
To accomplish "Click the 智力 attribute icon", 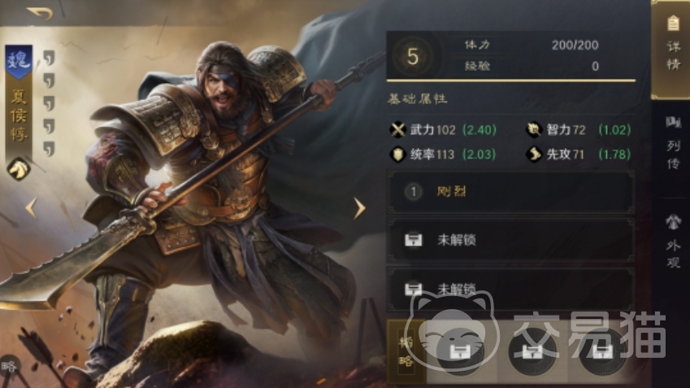I will tap(534, 129).
